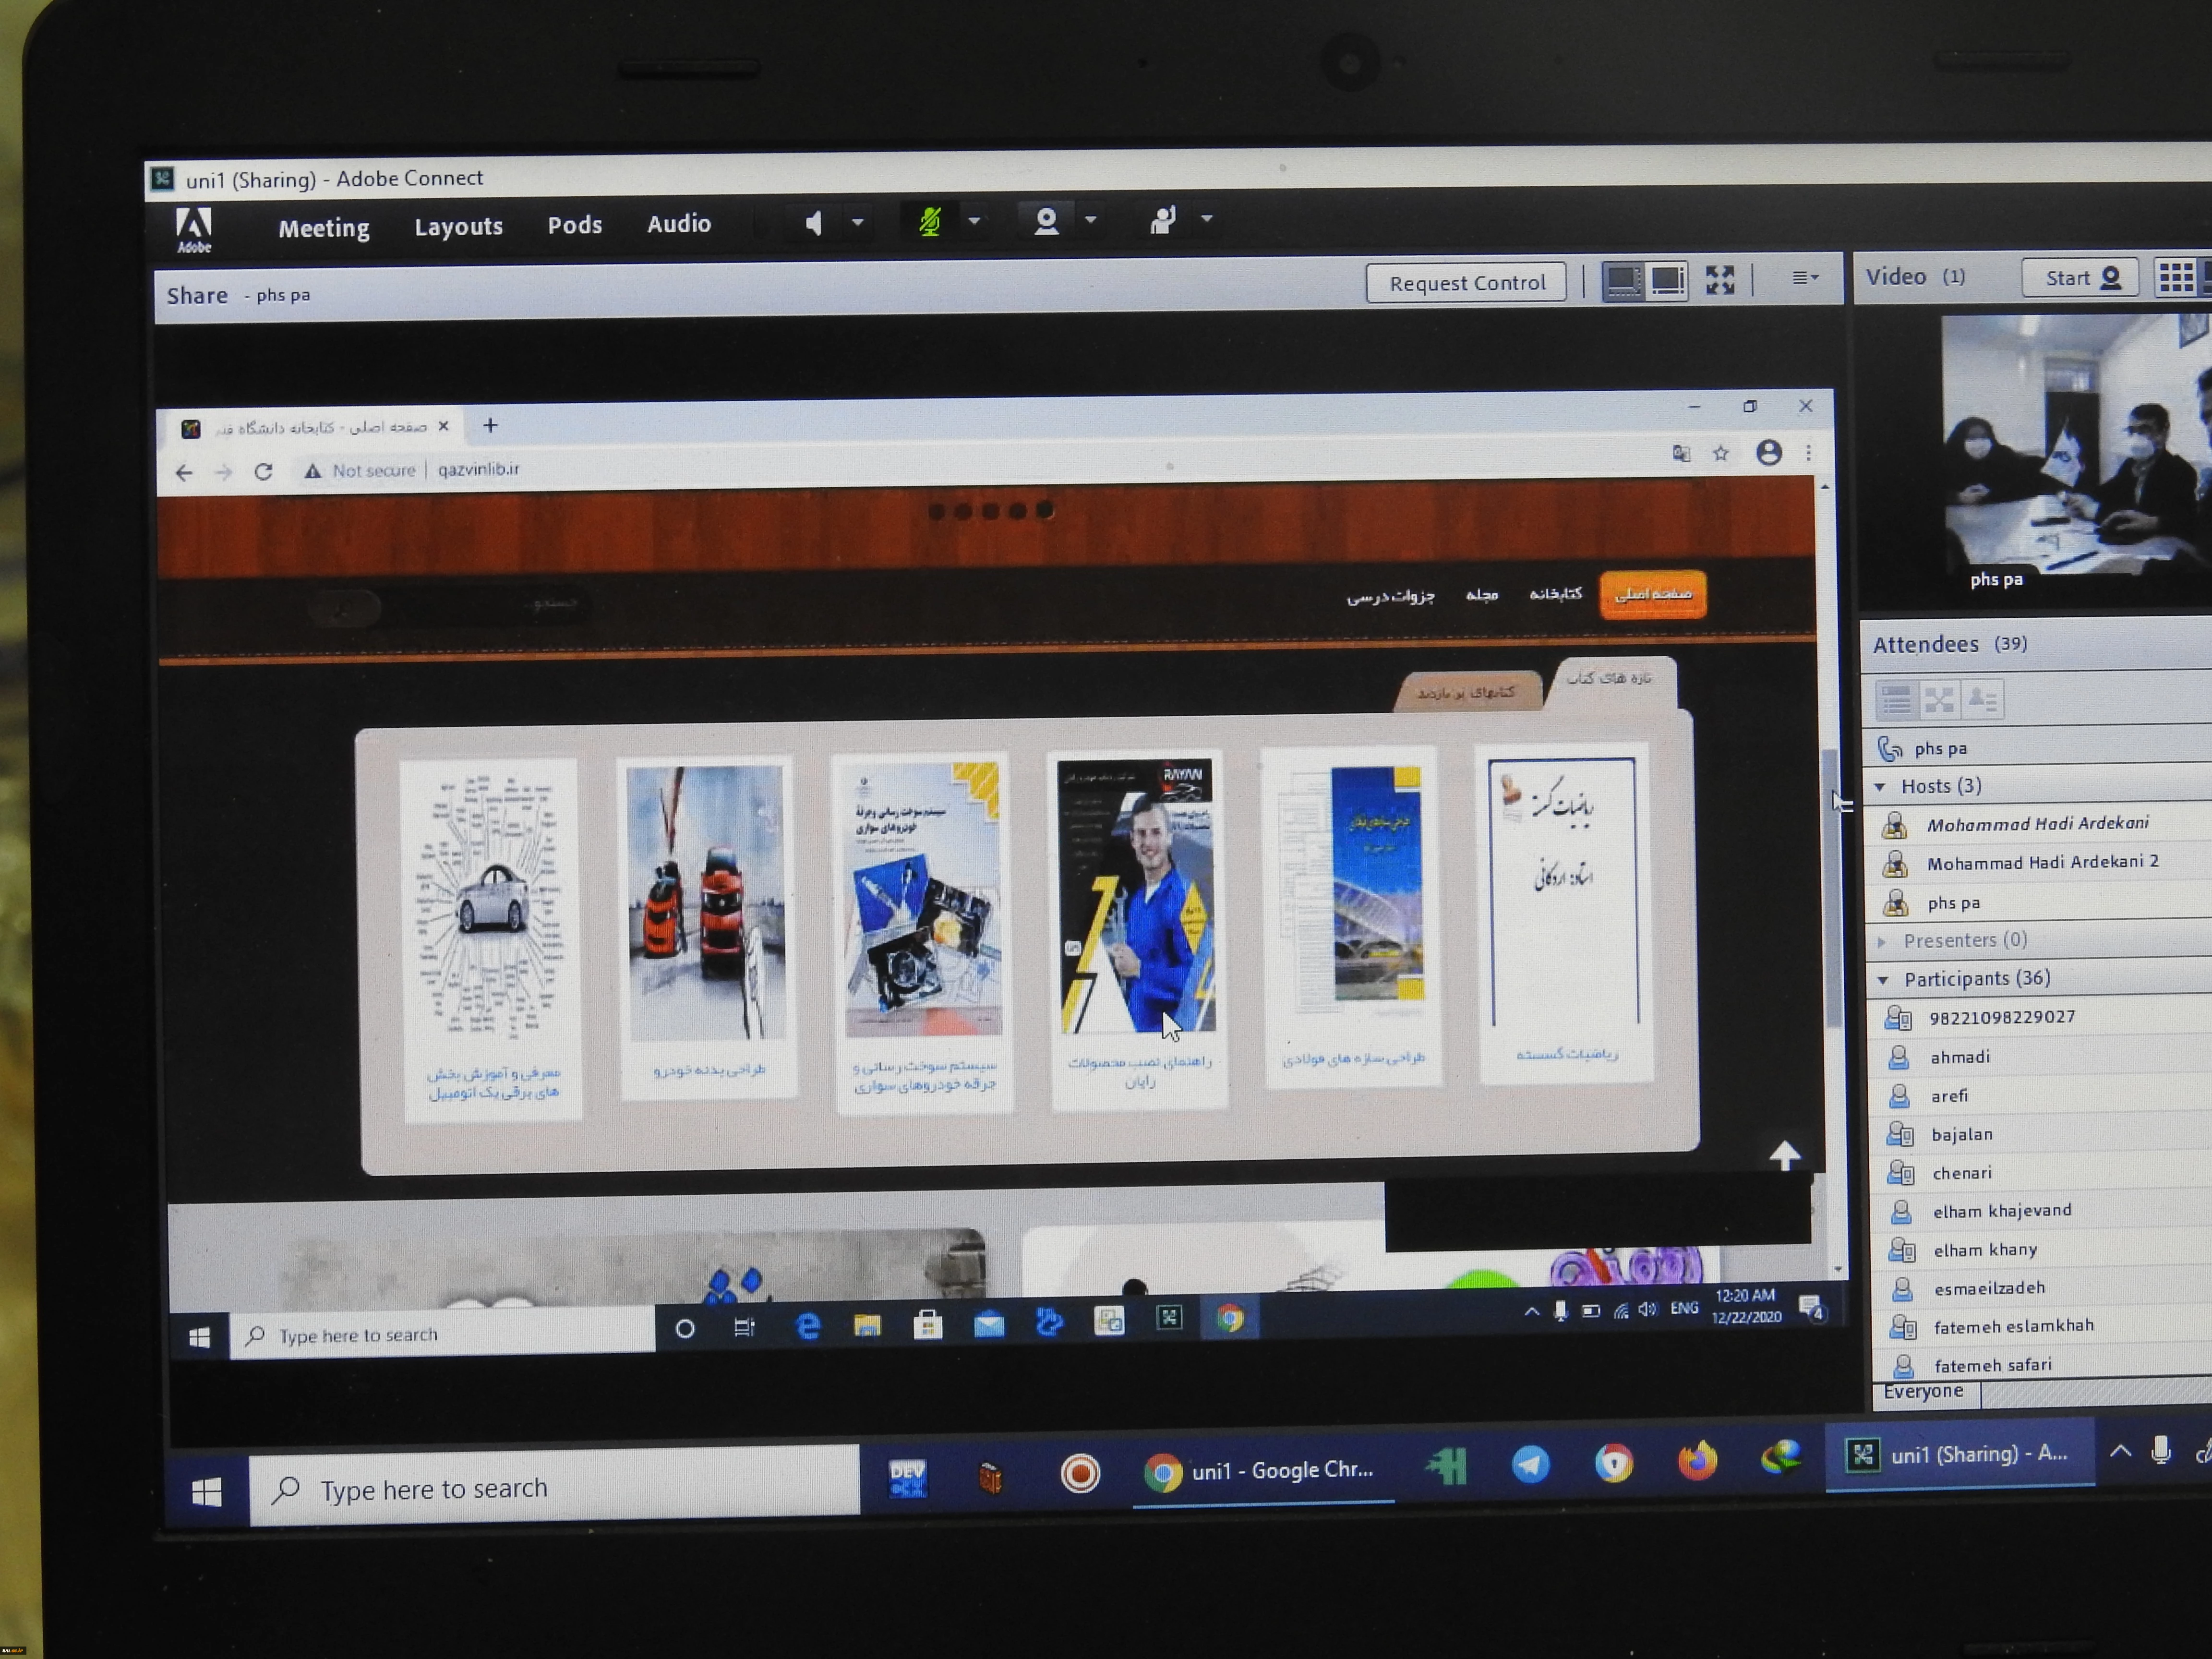The height and width of the screenshot is (1659, 2212).
Task: Click the raise hand status icon
Action: point(1162,219)
